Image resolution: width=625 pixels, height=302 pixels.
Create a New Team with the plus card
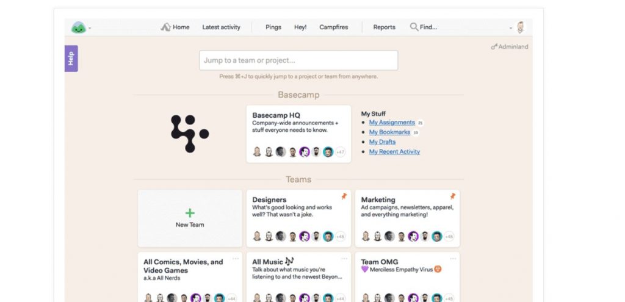click(x=190, y=218)
